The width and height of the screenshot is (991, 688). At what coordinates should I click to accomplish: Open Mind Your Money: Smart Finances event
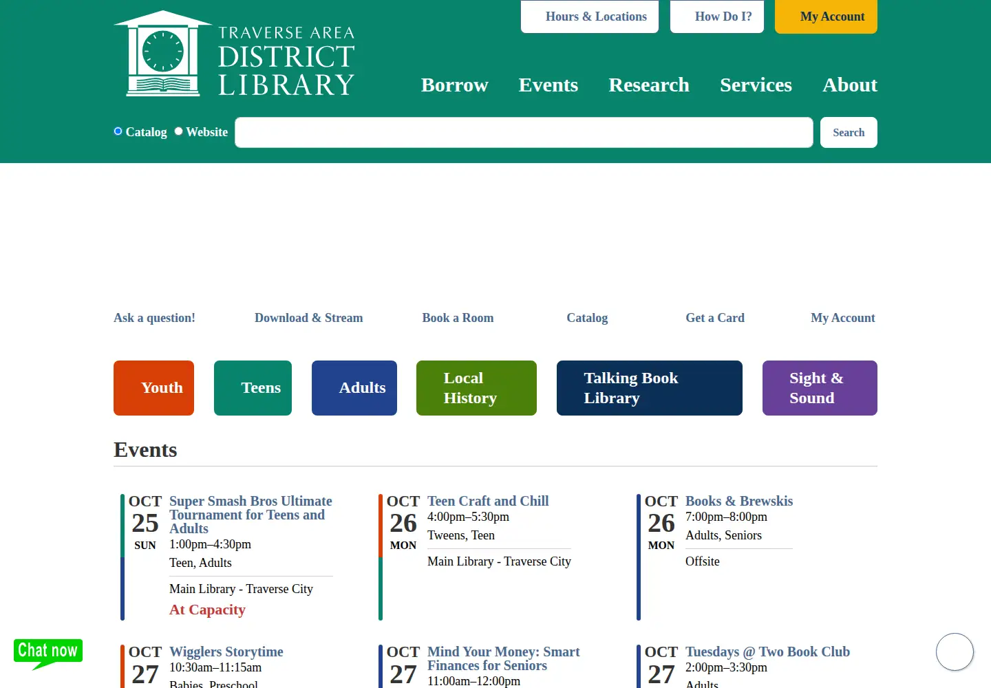point(504,658)
